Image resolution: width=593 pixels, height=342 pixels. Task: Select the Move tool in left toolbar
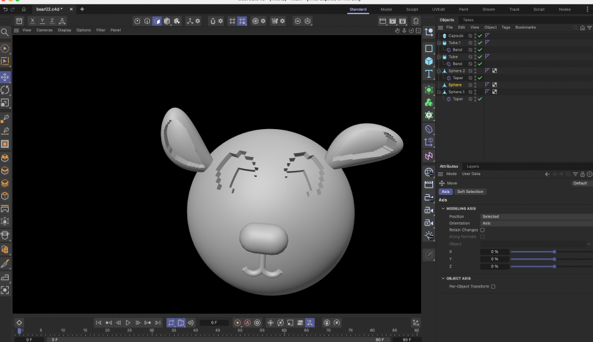[5, 77]
